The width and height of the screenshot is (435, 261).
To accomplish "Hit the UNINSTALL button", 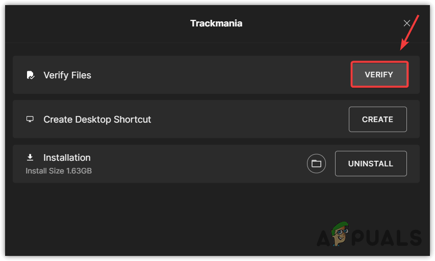I will [371, 164].
